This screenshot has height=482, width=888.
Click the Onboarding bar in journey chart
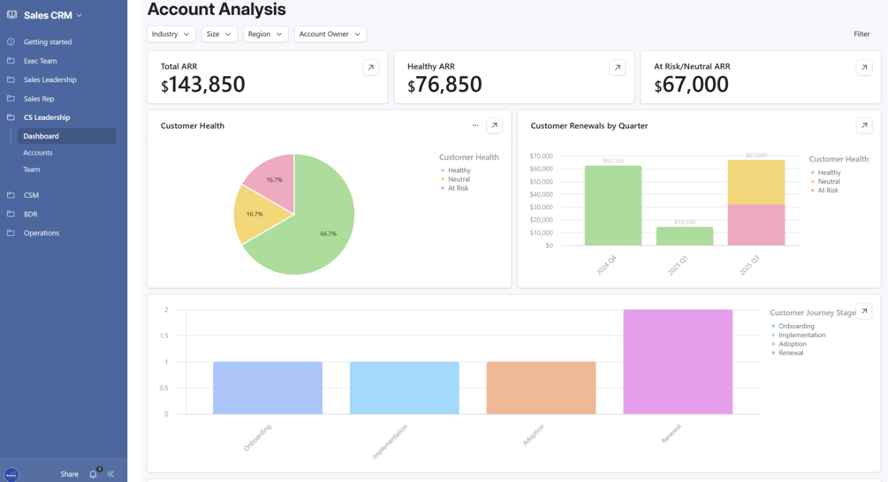(x=268, y=388)
